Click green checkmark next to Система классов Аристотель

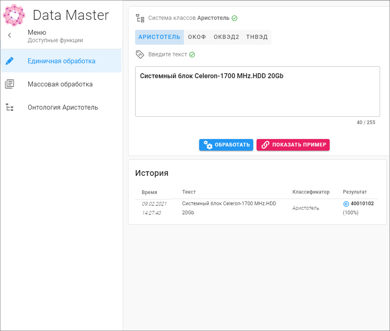(x=235, y=18)
